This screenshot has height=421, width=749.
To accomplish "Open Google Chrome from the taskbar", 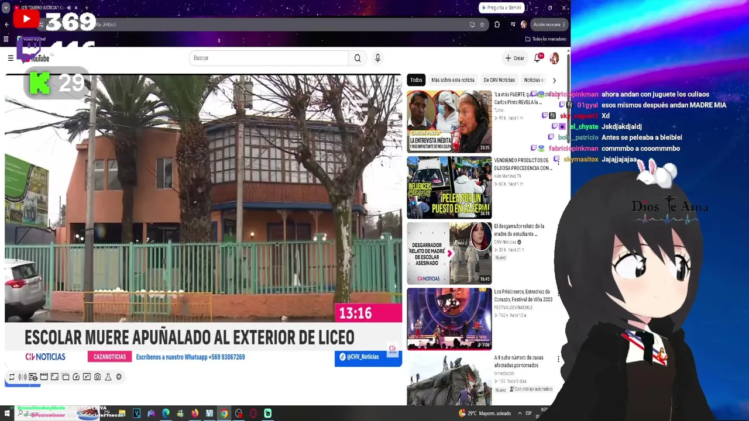I will 224,413.
